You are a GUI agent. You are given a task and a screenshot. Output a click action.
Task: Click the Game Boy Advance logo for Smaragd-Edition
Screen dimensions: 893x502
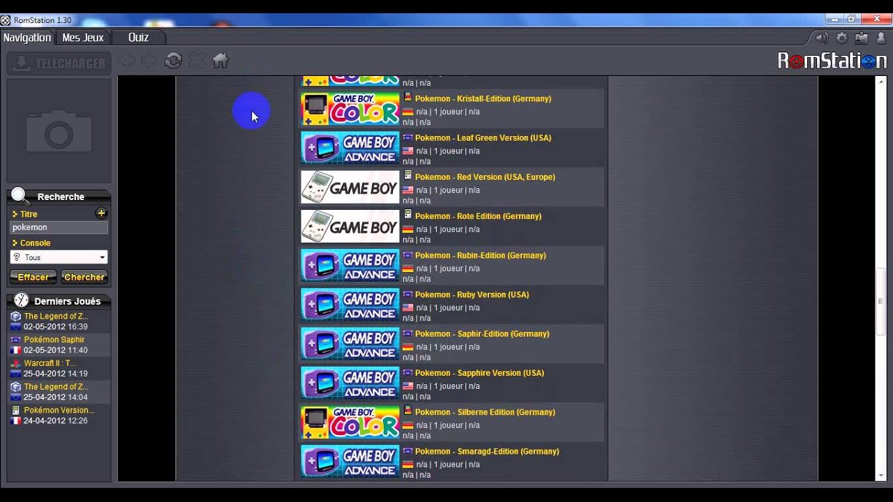(350, 461)
